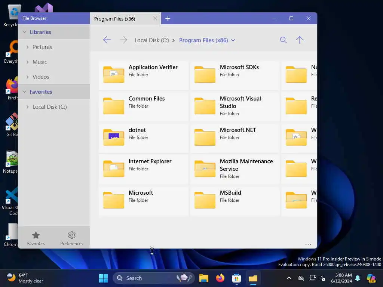Screen dimensions: 383x287
Task: Open the Internet Explorer folder icon
Action: (114, 169)
